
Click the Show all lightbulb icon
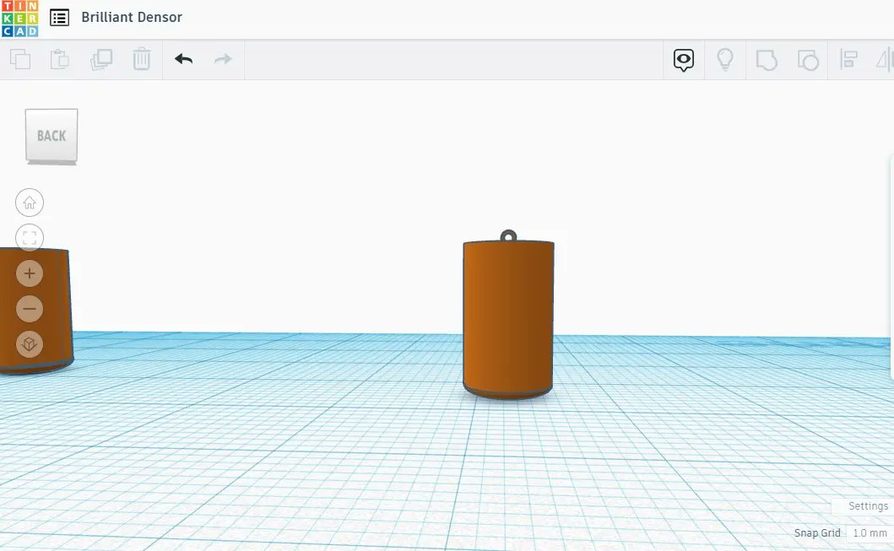724,59
